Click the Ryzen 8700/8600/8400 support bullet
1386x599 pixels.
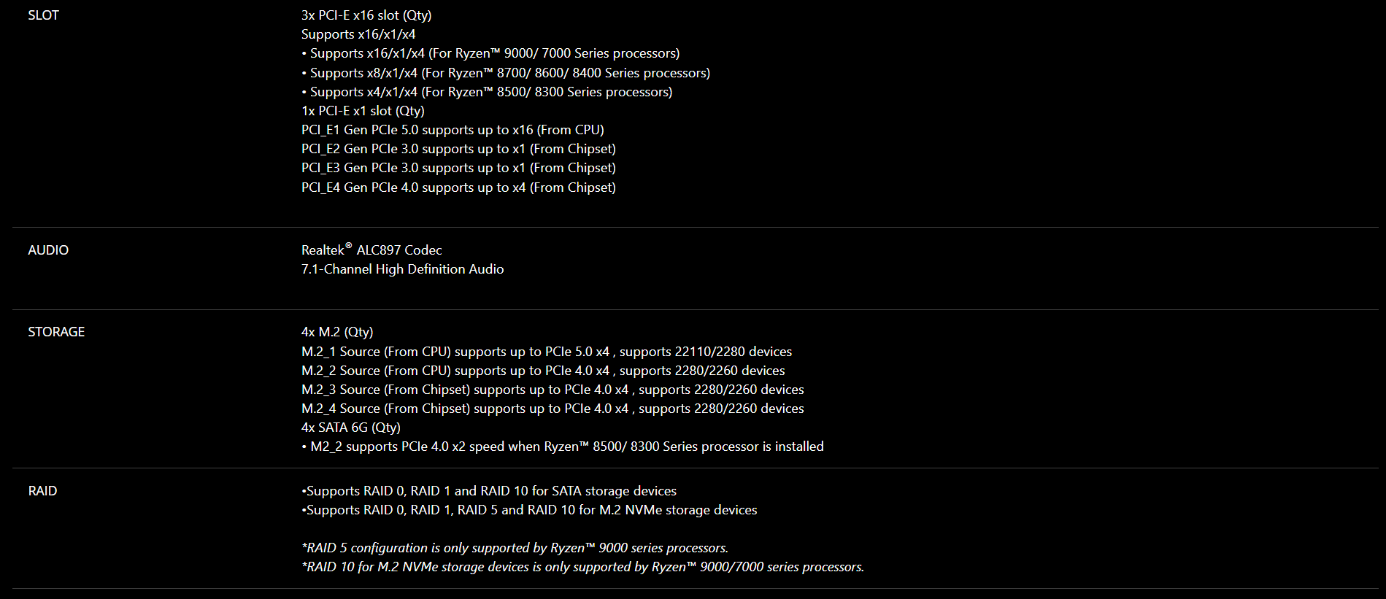pyautogui.click(x=506, y=73)
